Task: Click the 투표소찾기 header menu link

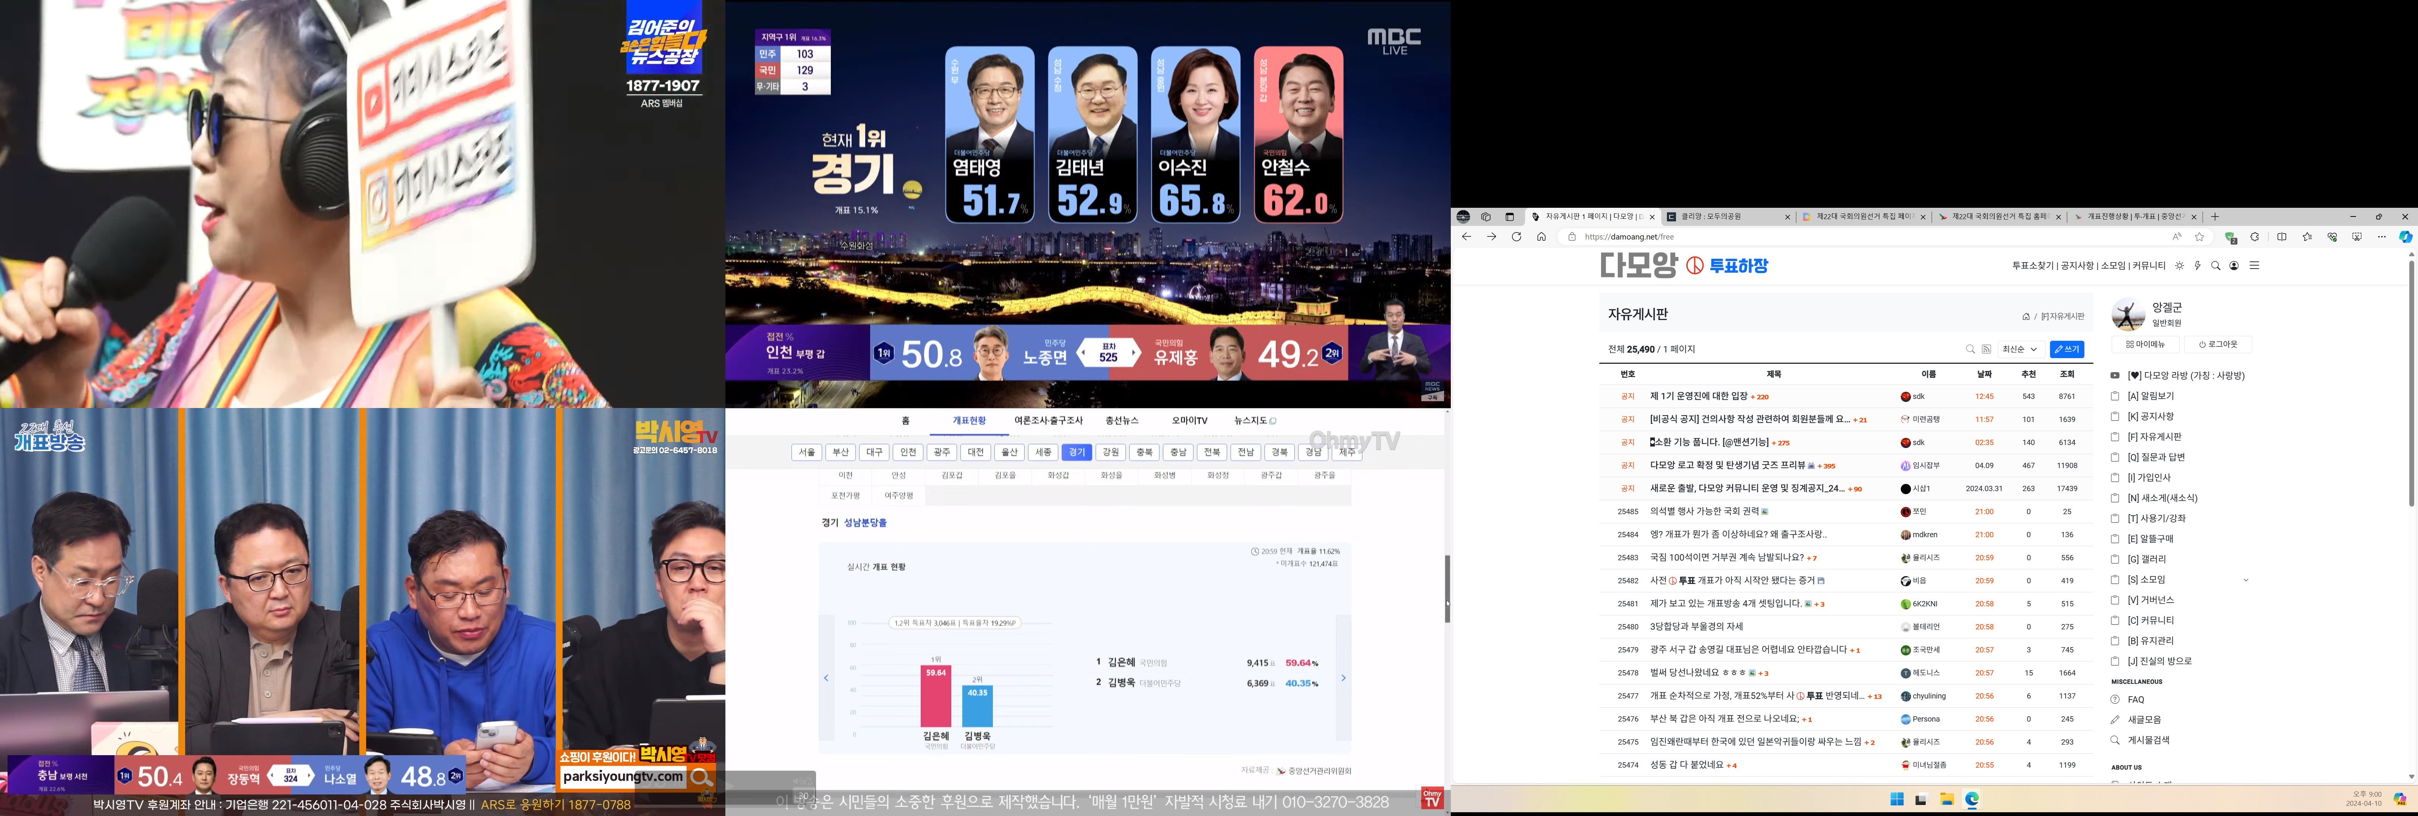Action: point(2032,266)
